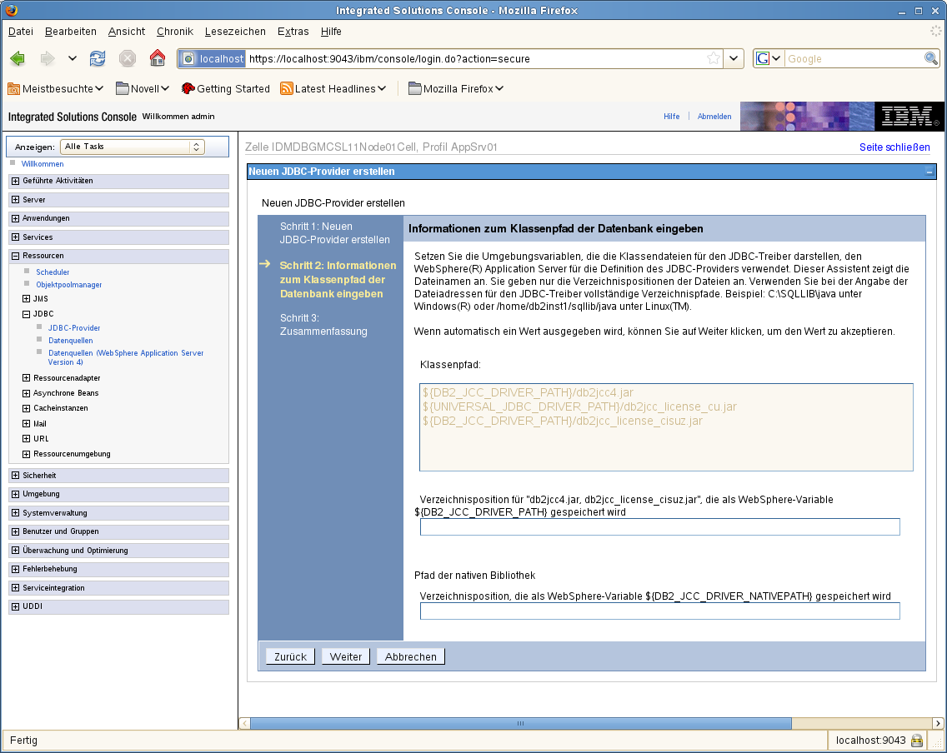Open the Chronik menu
Screen dimensions: 947x753
(x=174, y=32)
